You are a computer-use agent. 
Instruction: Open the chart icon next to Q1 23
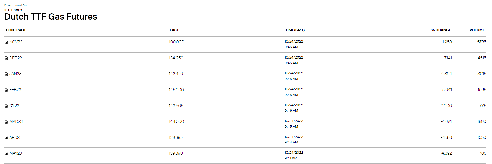click(x=6, y=106)
